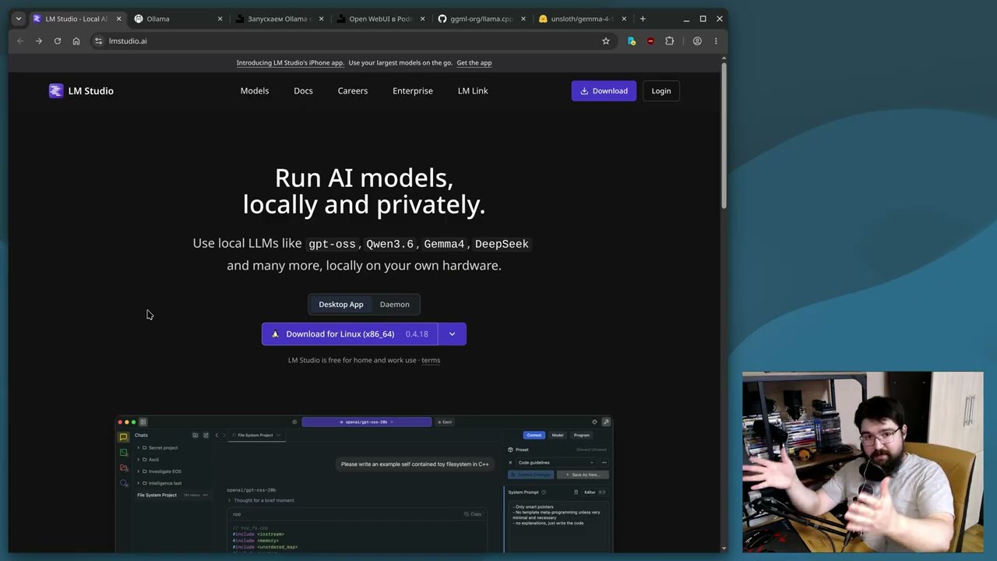Open the LM Link nav item
This screenshot has height=561, width=997.
[x=473, y=91]
